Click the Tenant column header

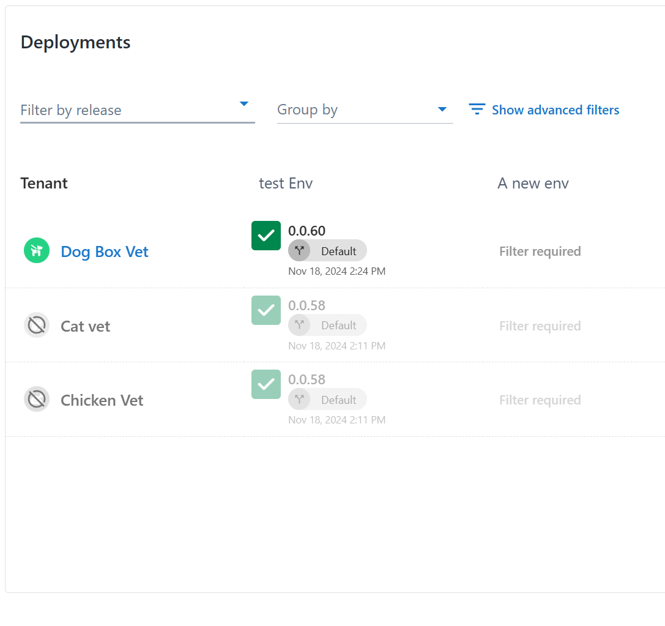tap(43, 182)
